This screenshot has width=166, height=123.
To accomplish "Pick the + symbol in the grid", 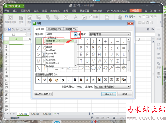I will click(x=106, y=42).
